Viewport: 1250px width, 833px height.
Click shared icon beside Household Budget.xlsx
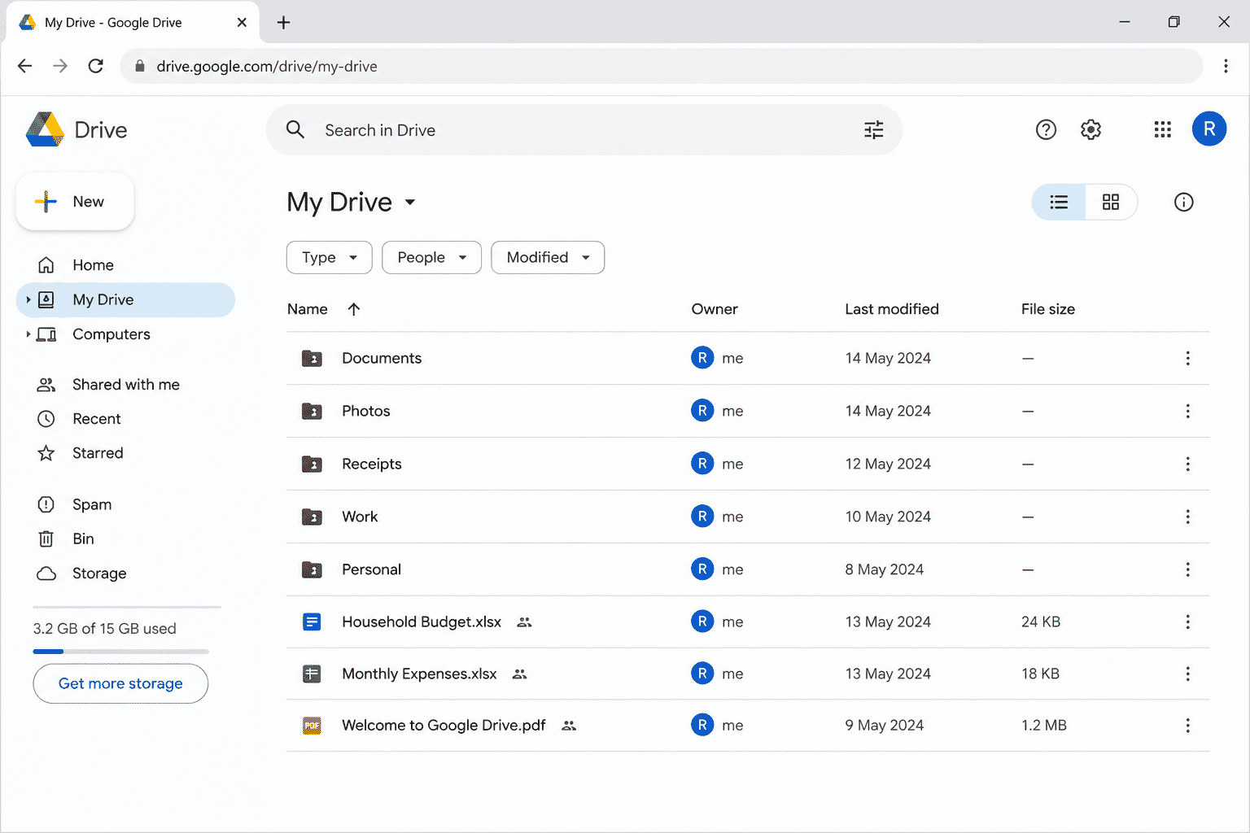524,622
